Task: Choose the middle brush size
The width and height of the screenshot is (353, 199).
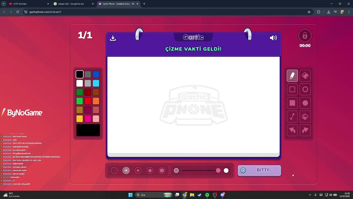Action: click(x=138, y=171)
